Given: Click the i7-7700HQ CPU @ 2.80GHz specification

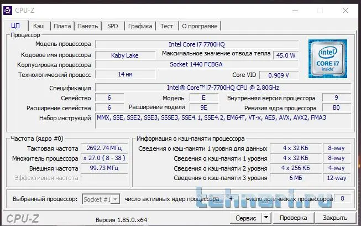Looking at the screenshot, I should tap(223, 88).
